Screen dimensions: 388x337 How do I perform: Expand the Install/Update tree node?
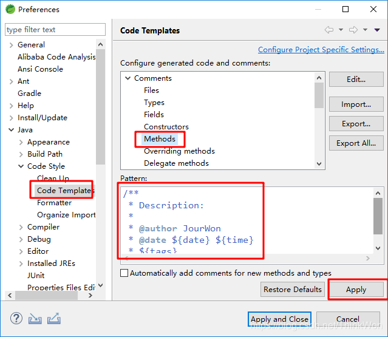[11, 118]
